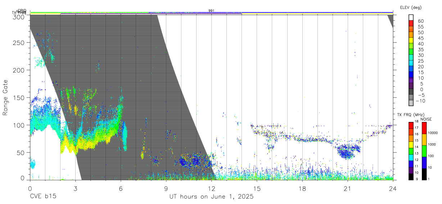Click y-axis tick label '50'
Screen dimensions: 442x204
click(x=21, y=152)
